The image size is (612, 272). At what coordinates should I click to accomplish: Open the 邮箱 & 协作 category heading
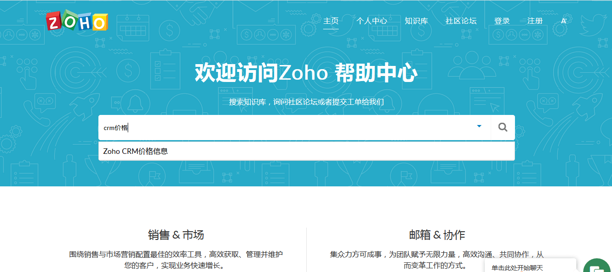pos(437,235)
